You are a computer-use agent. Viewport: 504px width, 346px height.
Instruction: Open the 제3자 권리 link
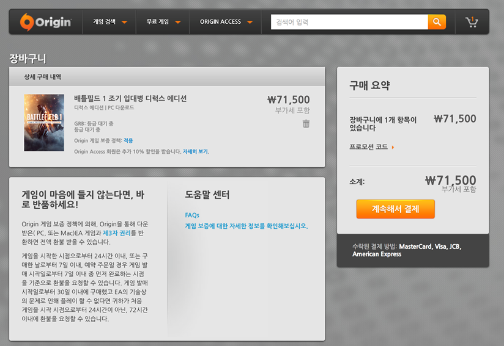(x=116, y=233)
